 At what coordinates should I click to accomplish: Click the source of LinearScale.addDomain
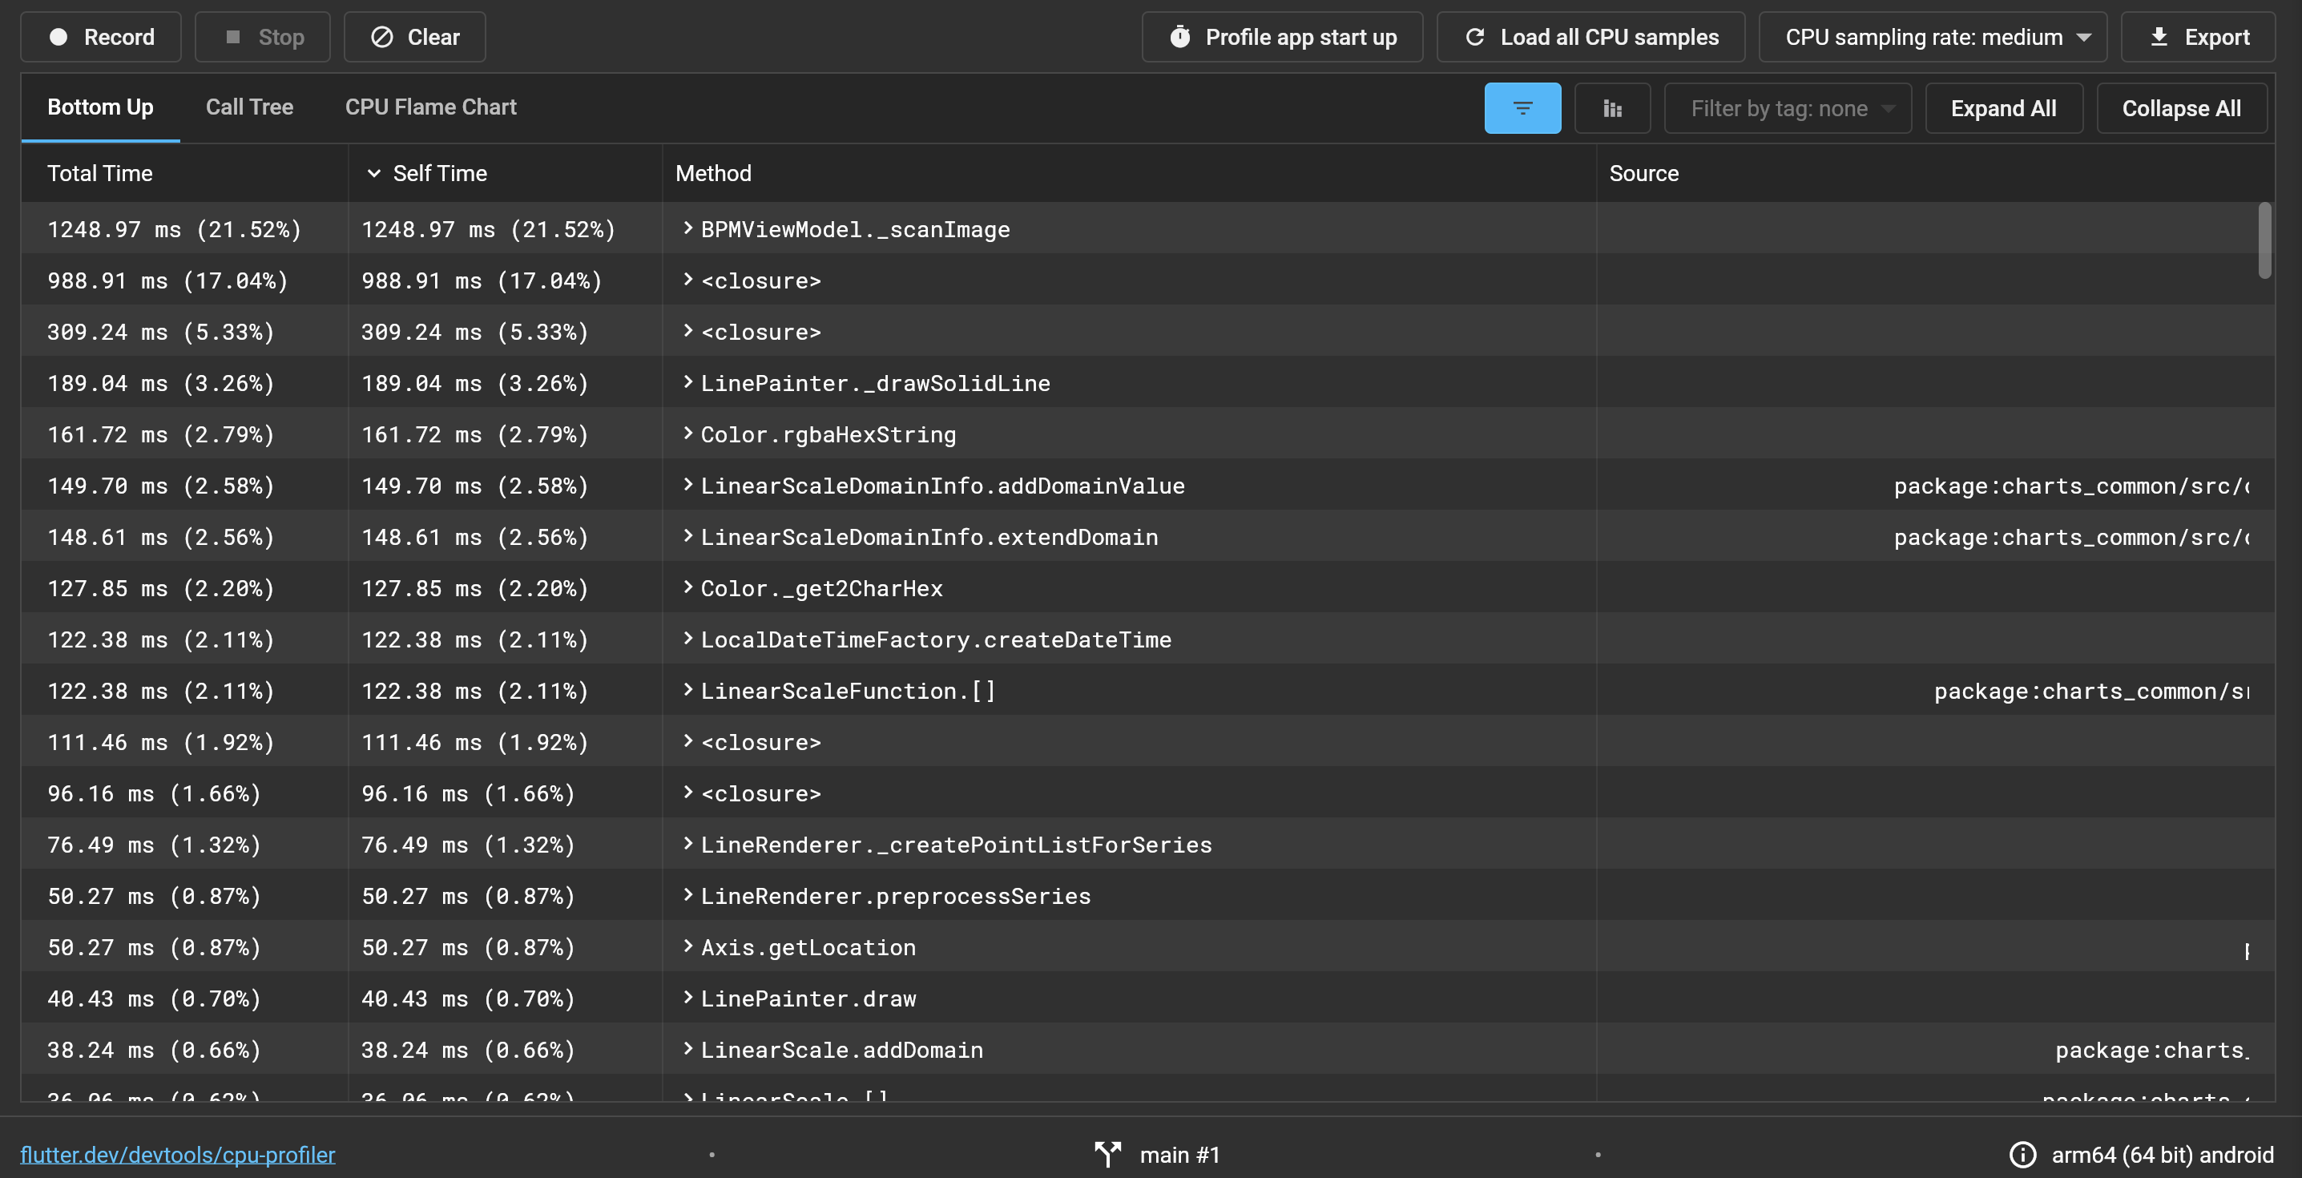[x=2153, y=1051]
